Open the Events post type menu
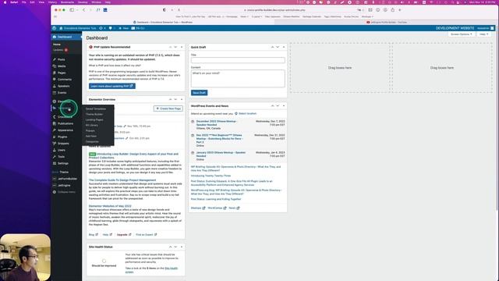Screen dimensions: 499x281 tap(62, 93)
